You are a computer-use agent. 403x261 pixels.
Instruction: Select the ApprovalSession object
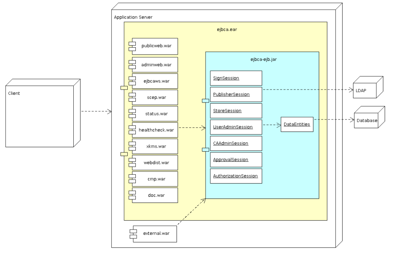[236, 160]
